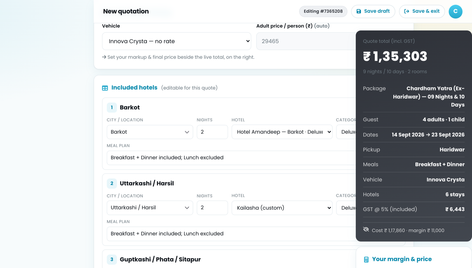Click the number 3 badge for Guptkashi
472x268 pixels.
112,259
